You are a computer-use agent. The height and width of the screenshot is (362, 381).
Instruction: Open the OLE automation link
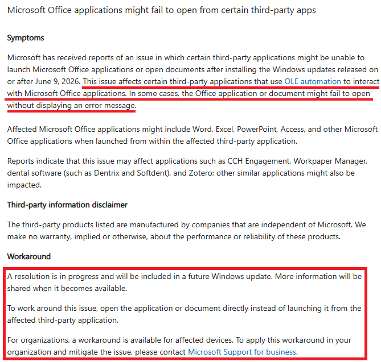point(313,81)
